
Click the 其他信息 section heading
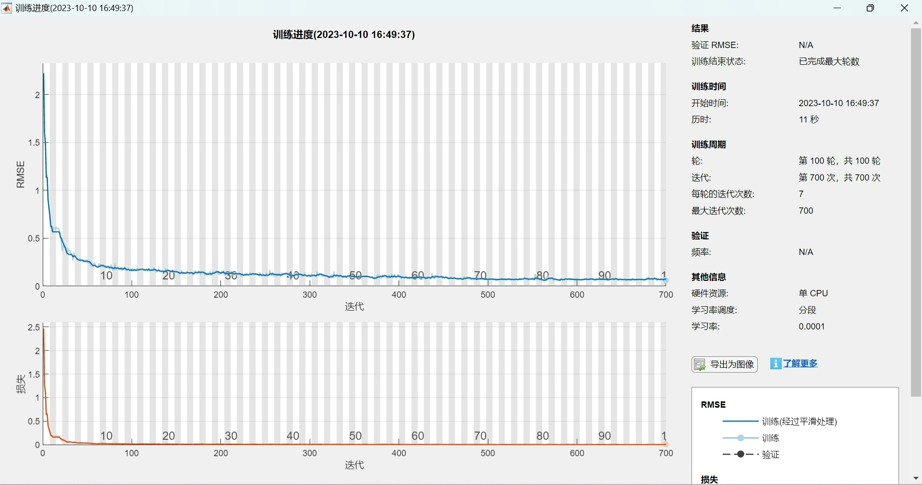(x=708, y=277)
